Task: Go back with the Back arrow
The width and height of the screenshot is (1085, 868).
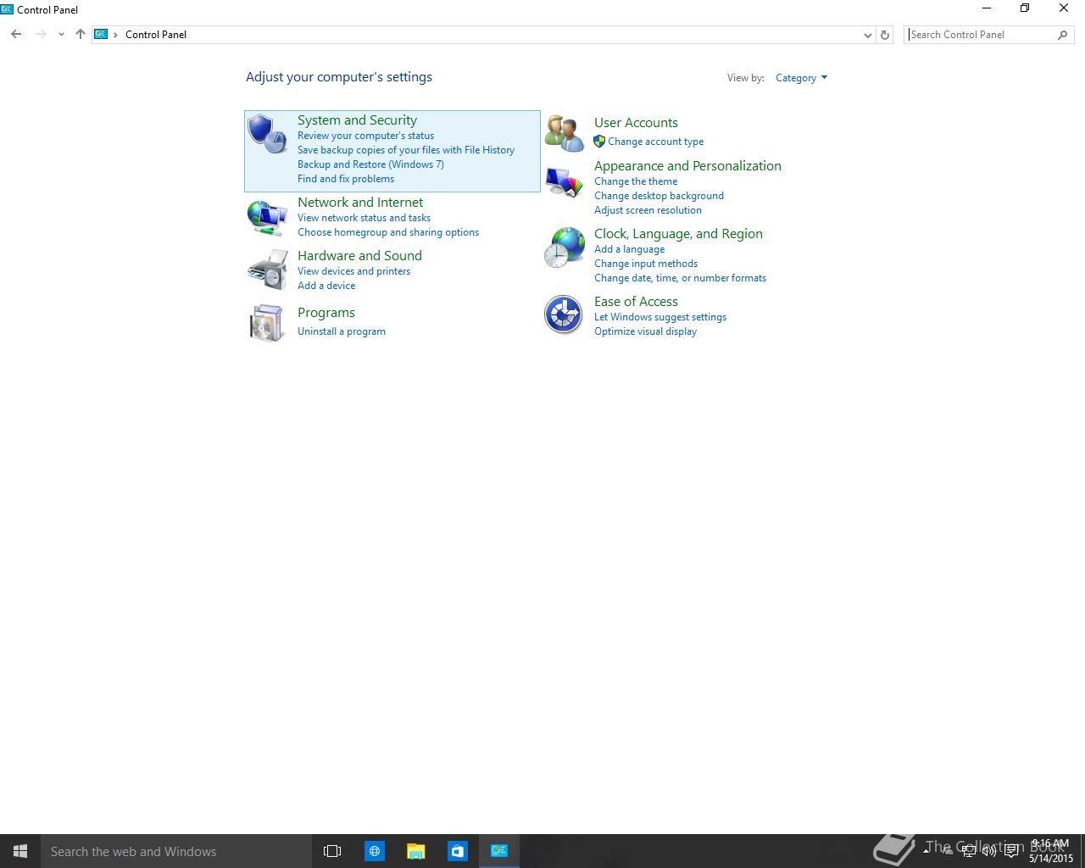Action: tap(16, 35)
